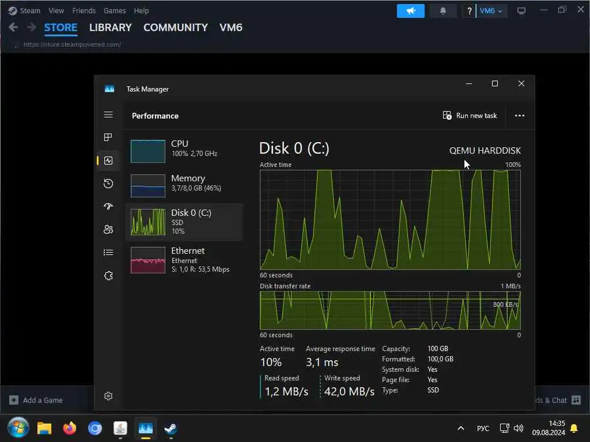Click the Formatted 100,0 GB value
Screen dimensions: 590x442
[x=441, y=359]
